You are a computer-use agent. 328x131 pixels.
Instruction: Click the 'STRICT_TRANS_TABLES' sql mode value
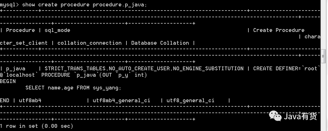point(75,69)
